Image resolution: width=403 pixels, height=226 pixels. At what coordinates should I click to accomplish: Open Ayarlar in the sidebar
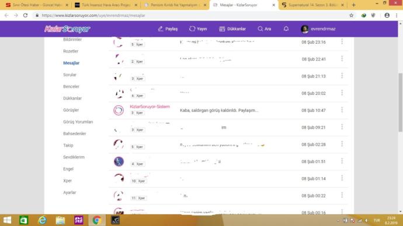click(x=70, y=193)
